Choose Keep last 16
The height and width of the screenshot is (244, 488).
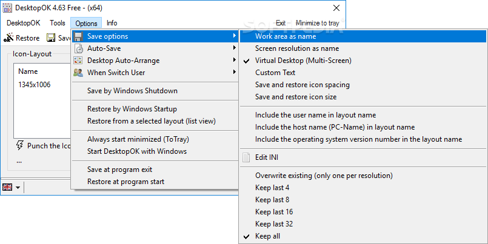click(363, 212)
